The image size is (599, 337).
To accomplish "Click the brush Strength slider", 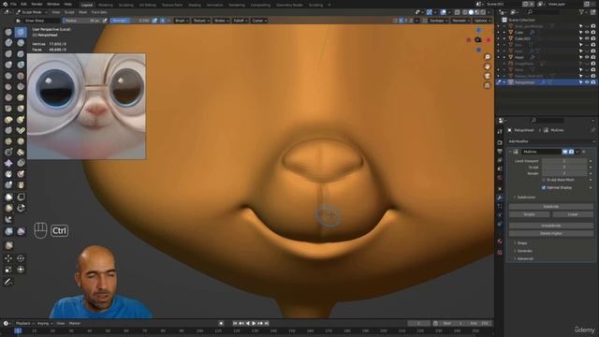I will [131, 21].
